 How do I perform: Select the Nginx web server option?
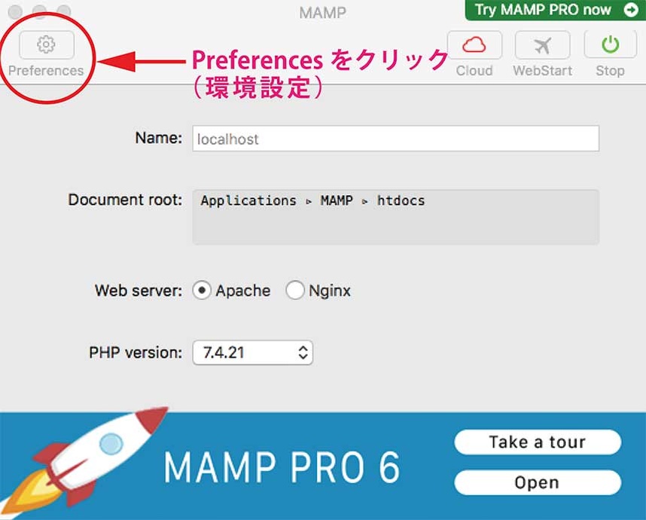pyautogui.click(x=295, y=291)
